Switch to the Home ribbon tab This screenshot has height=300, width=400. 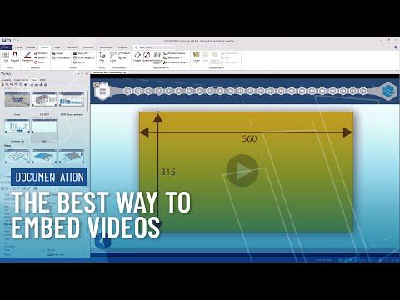18,47
